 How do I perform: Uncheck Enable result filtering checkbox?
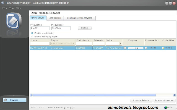click(32, 33)
